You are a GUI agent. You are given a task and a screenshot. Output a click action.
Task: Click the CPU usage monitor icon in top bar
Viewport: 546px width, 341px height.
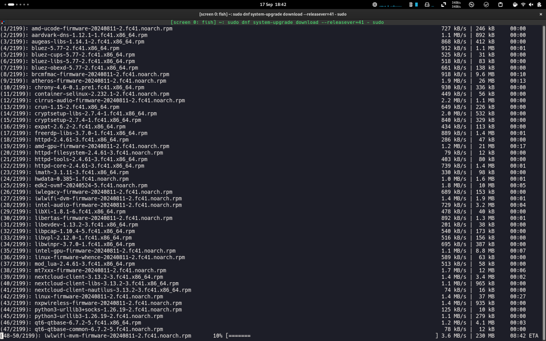coord(375,5)
